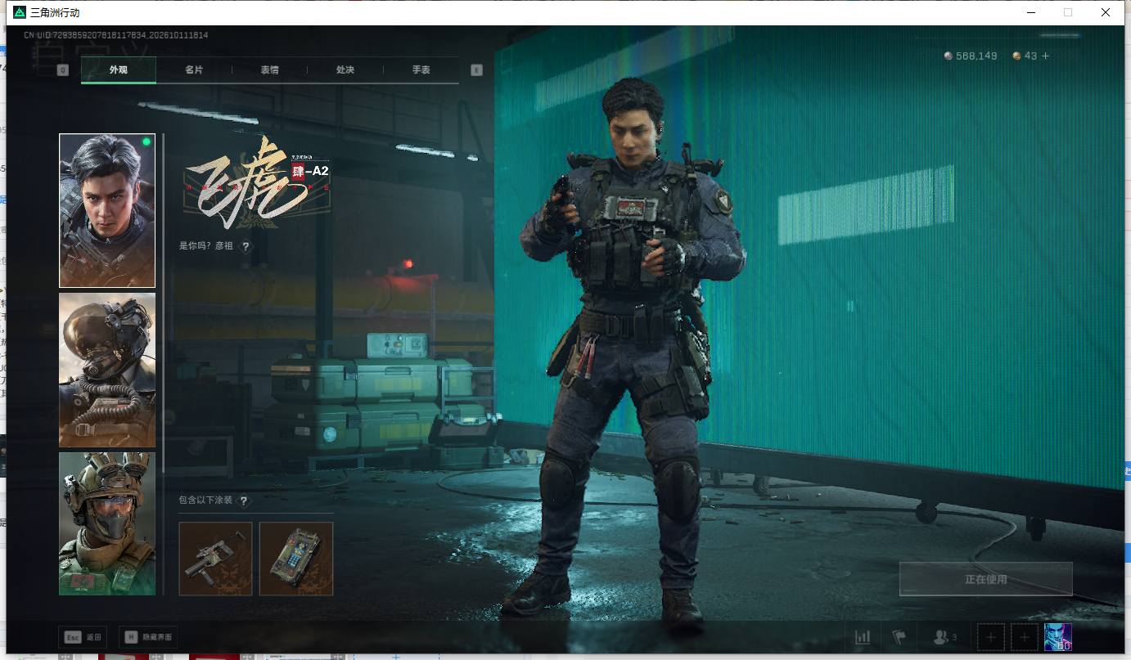The image size is (1131, 660).
Task: Click the 飞虎 skin title logo
Action: pos(257,182)
